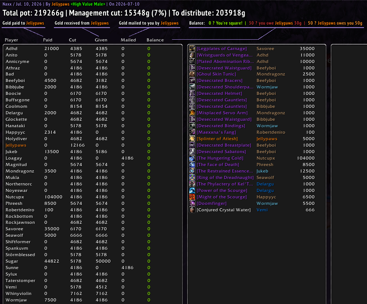Click the 'Gold received from Jellypaws' legend label

pos(82,23)
